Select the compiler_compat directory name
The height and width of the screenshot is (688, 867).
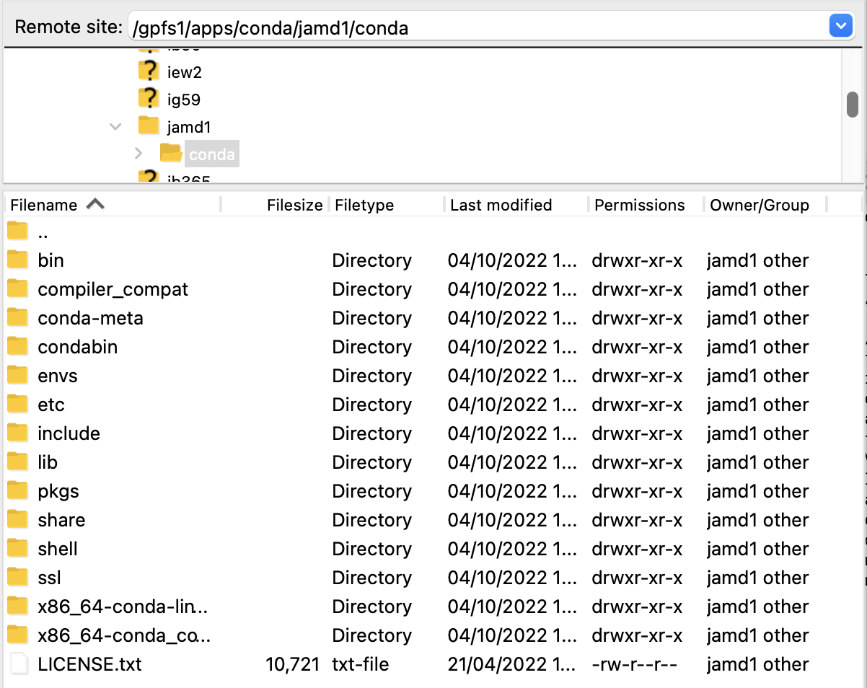(113, 289)
